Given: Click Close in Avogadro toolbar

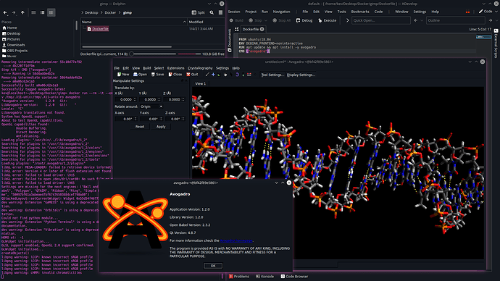Looking at the screenshot, I should coord(175,75).
